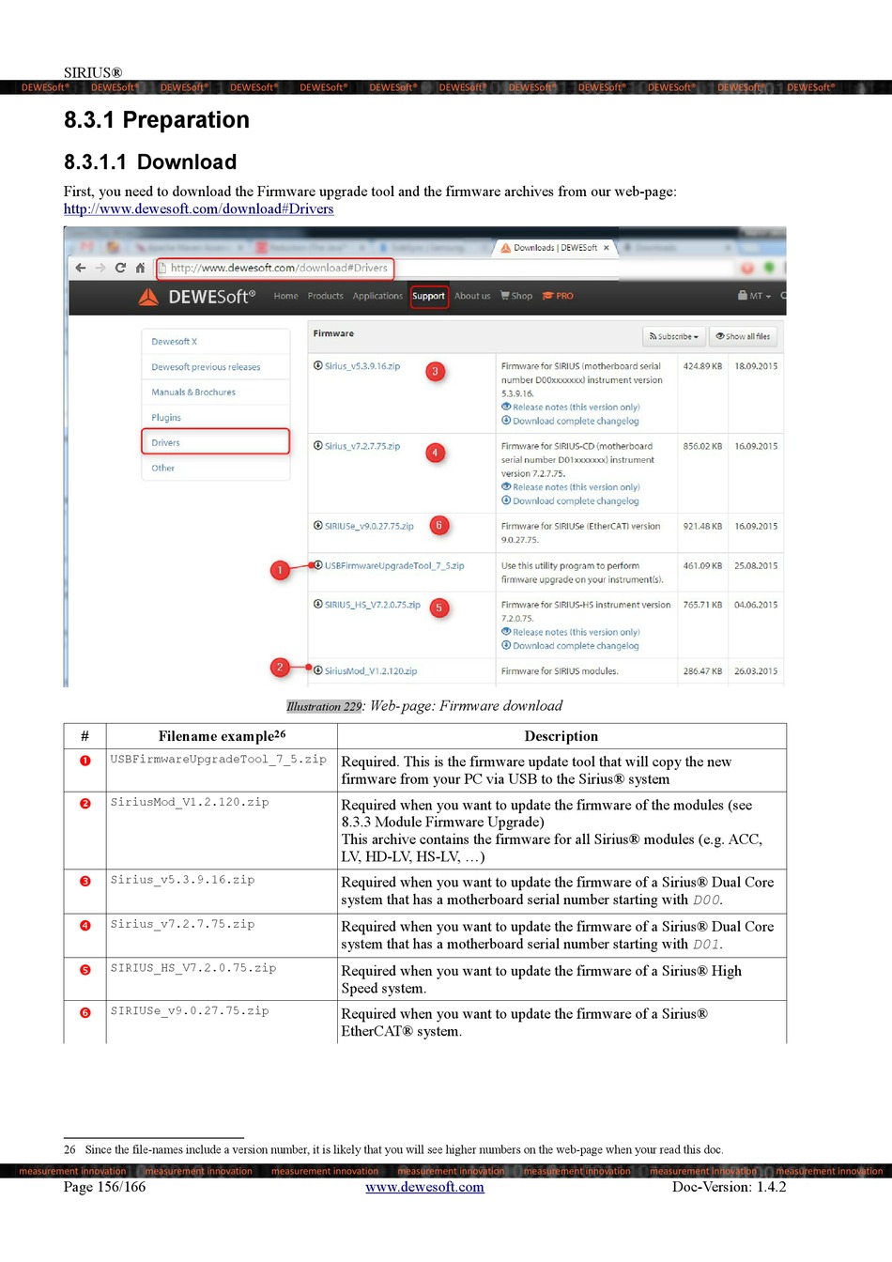Click the browser home icon
This screenshot has height=1262, width=892.
[x=140, y=269]
